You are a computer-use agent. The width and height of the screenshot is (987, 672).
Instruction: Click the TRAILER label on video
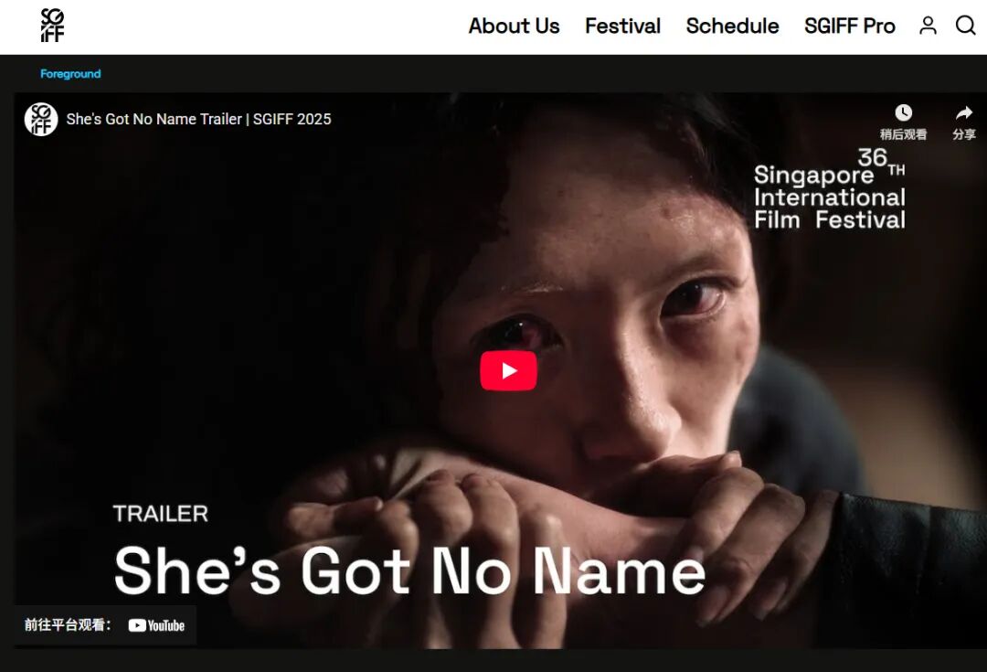(161, 514)
